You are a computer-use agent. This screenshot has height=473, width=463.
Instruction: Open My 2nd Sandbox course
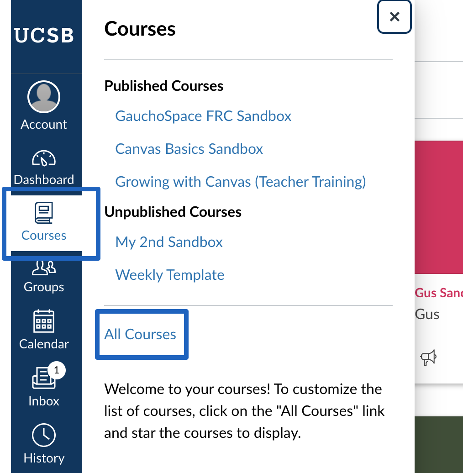click(x=169, y=242)
